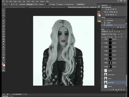Toggle visibility eye of Group 7
129x97 pixels.
pyautogui.click(x=102, y=43)
